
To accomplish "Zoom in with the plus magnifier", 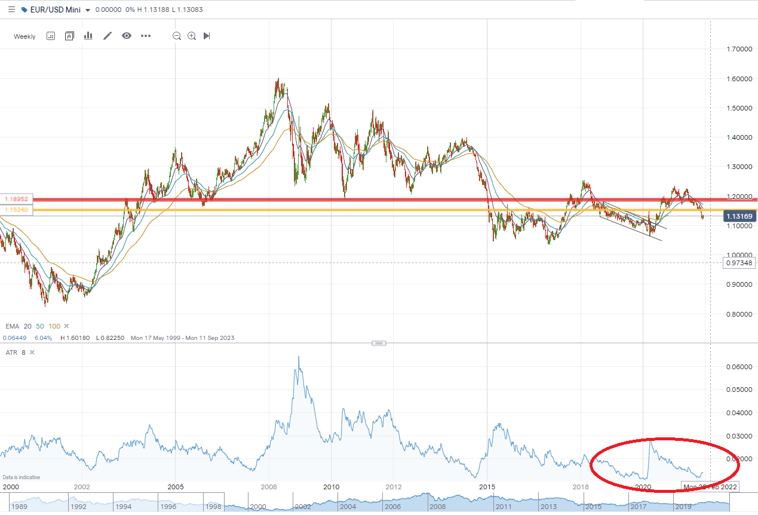I will (x=192, y=36).
